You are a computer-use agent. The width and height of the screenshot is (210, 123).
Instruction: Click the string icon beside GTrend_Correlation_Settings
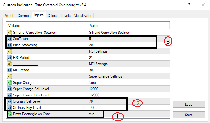(9, 33)
